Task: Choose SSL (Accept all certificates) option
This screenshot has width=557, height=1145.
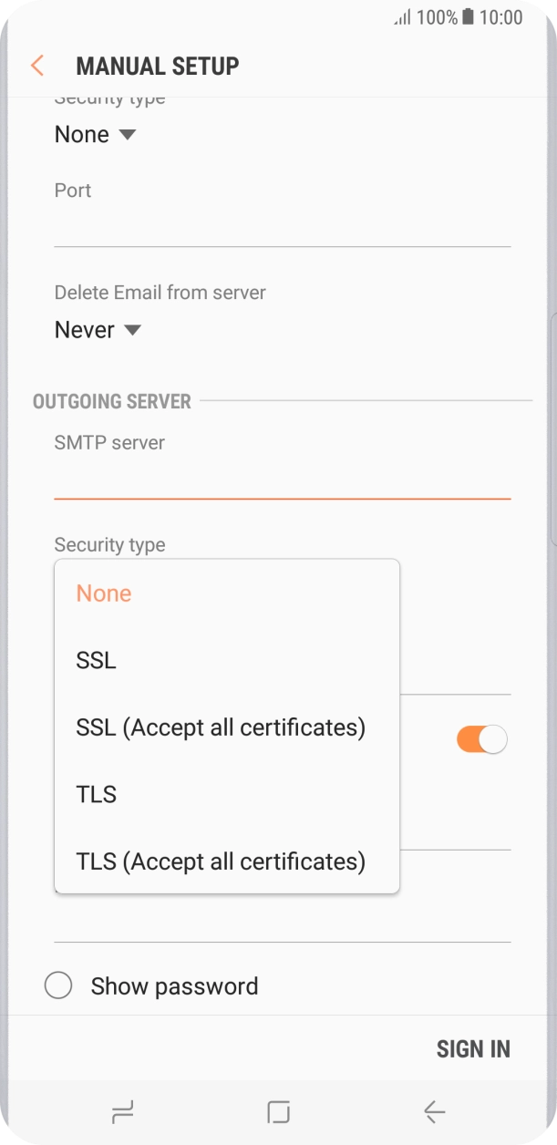Action: point(221,727)
